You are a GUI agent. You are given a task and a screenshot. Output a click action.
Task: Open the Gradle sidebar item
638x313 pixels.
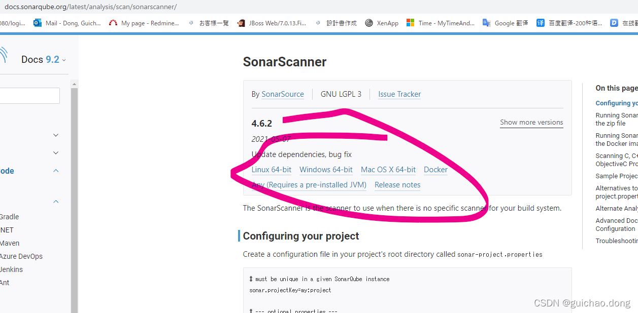click(x=9, y=217)
